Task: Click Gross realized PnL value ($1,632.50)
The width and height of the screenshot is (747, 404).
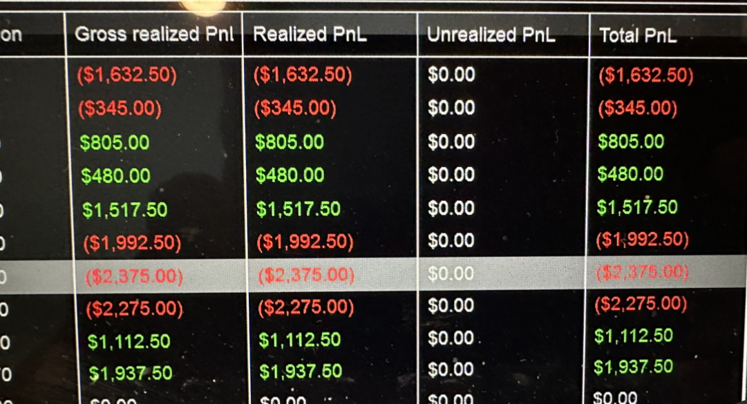Action: (126, 75)
